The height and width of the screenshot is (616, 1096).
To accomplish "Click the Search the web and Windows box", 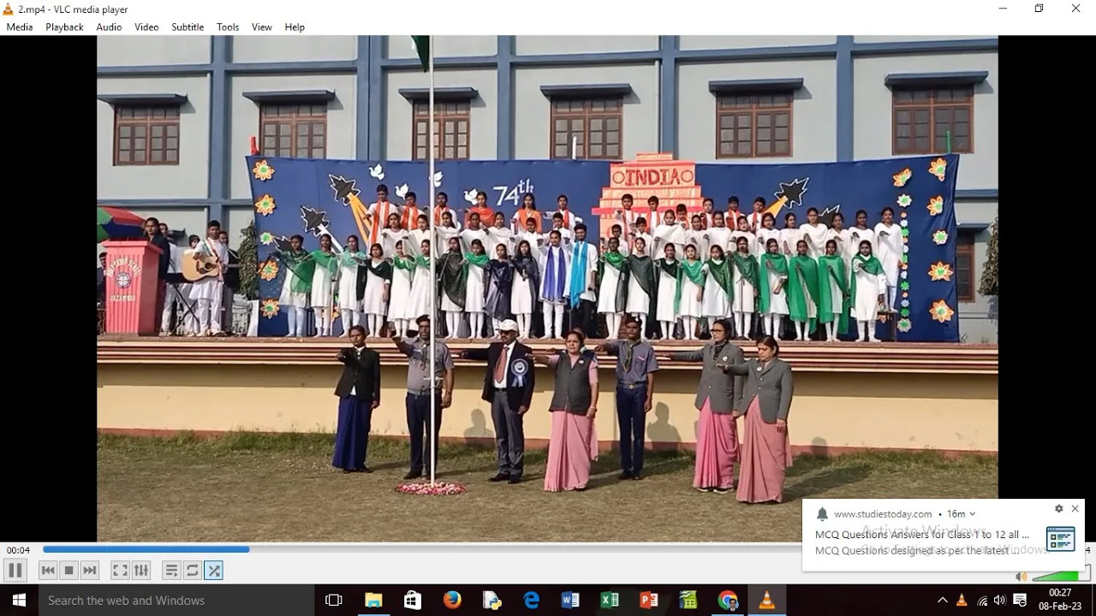I will [176, 601].
